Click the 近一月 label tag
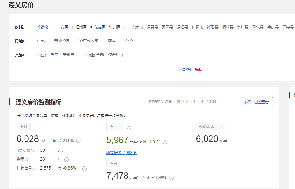The width and height of the screenshot is (295, 189). pyautogui.click(x=115, y=127)
